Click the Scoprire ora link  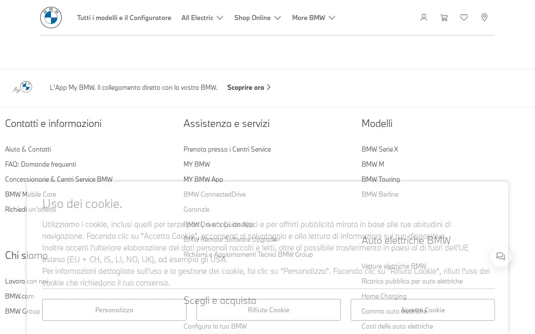(249, 87)
